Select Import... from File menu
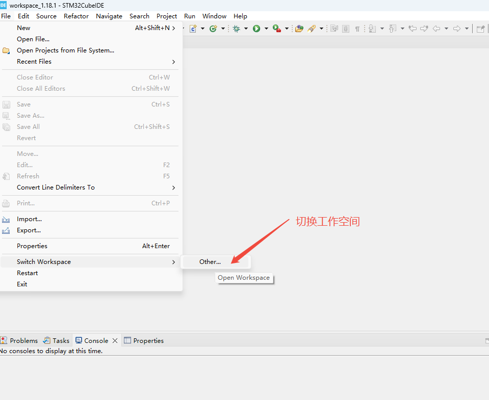Viewport: 489px width, 400px height. click(90, 219)
